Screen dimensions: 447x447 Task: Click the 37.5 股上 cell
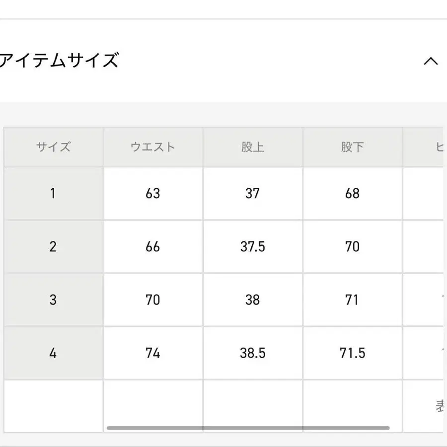coord(252,246)
